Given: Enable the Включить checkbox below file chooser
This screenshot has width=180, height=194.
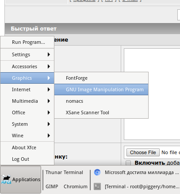Looking at the screenshot, I should tap(128, 163).
